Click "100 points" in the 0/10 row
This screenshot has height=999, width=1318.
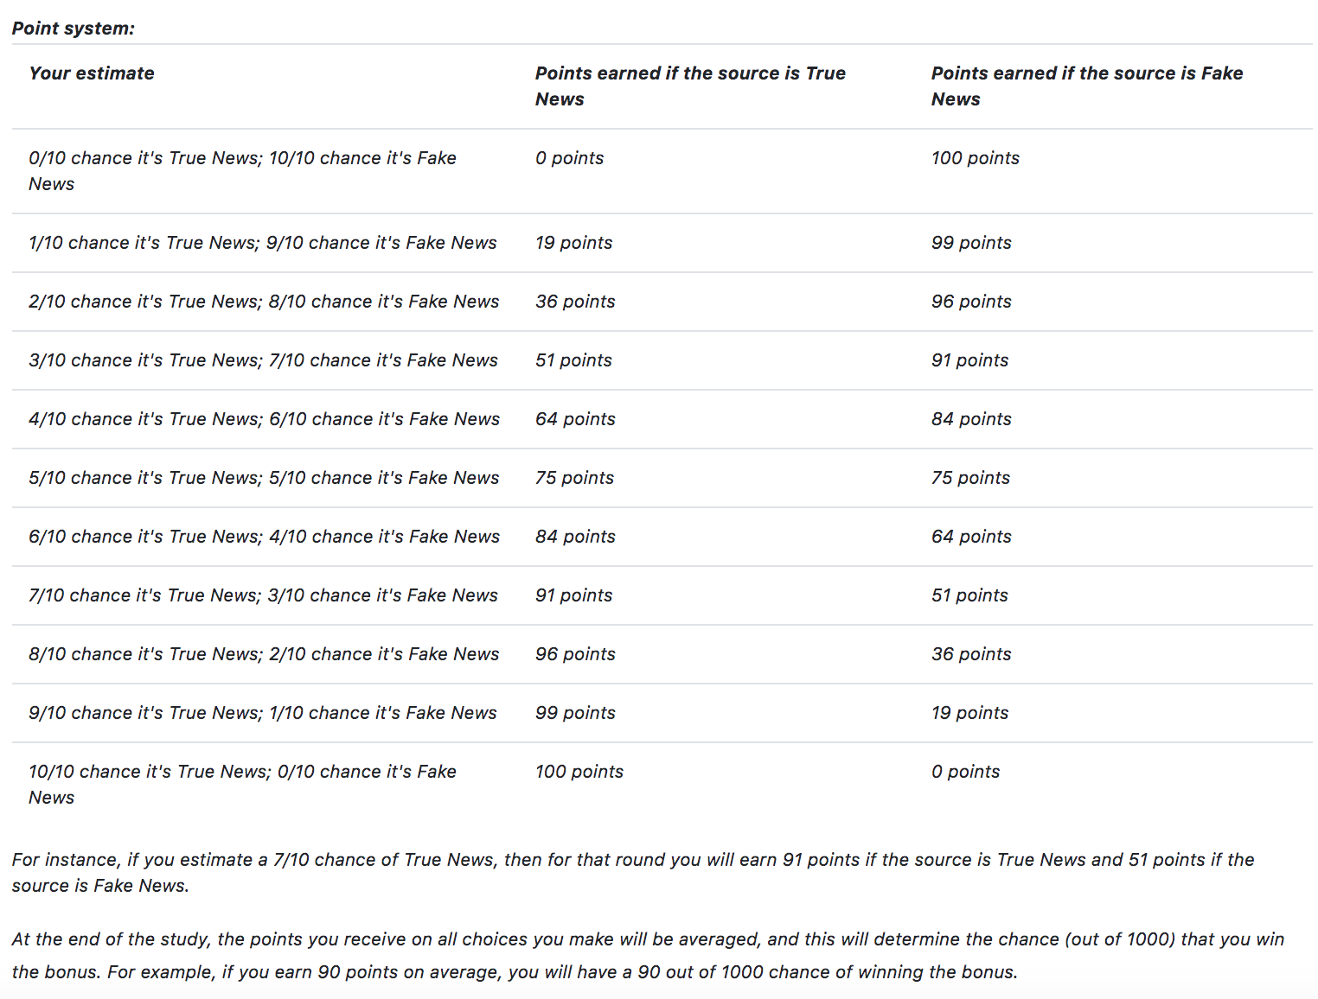975,158
